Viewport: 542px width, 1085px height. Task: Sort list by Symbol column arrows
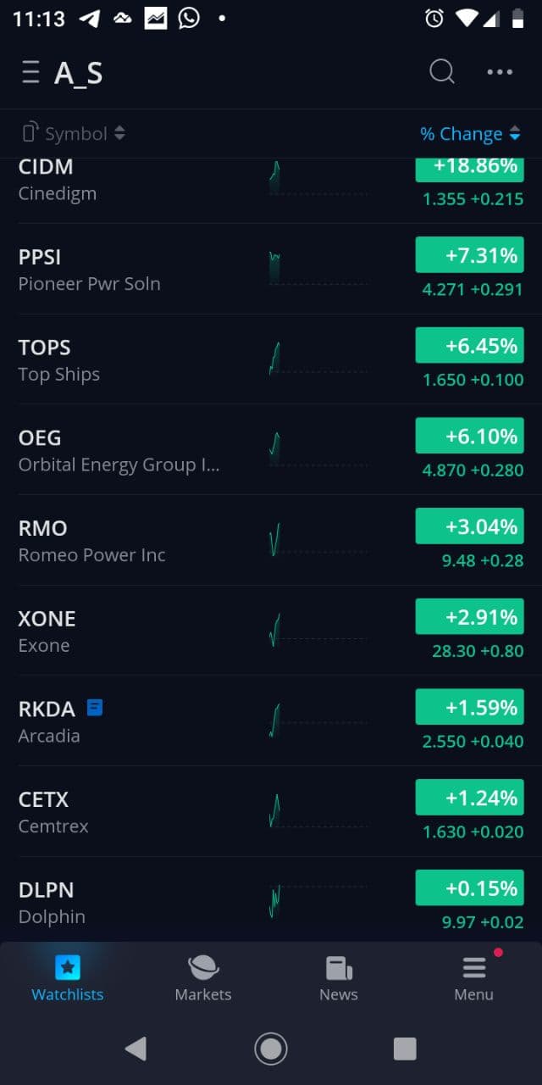click(x=119, y=133)
